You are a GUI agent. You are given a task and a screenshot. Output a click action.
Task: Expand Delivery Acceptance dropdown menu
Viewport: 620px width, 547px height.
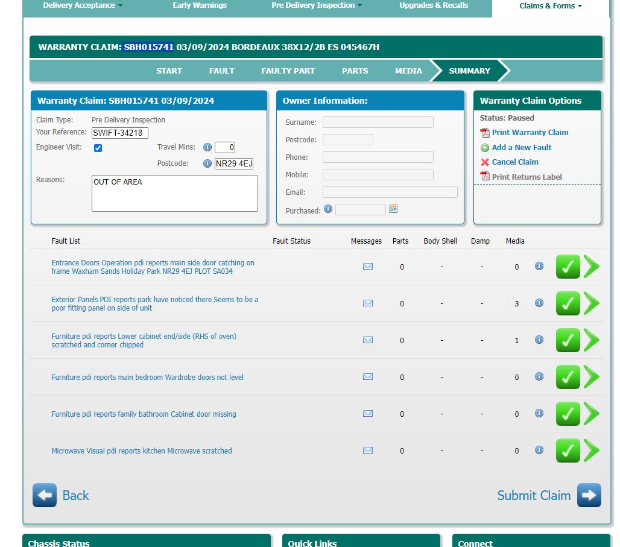coord(83,5)
